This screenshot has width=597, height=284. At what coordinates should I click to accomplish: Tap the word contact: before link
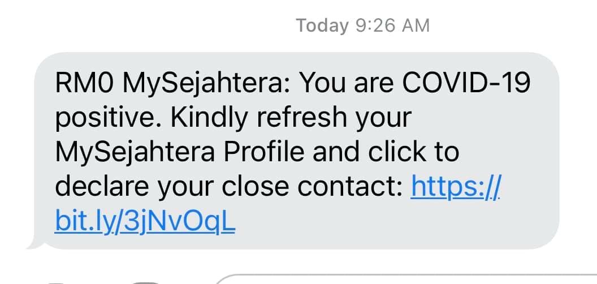point(350,187)
